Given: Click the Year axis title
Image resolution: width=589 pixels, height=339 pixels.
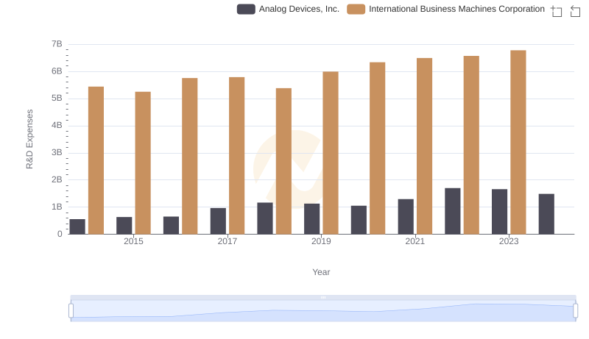Looking at the screenshot, I should 321,272.
